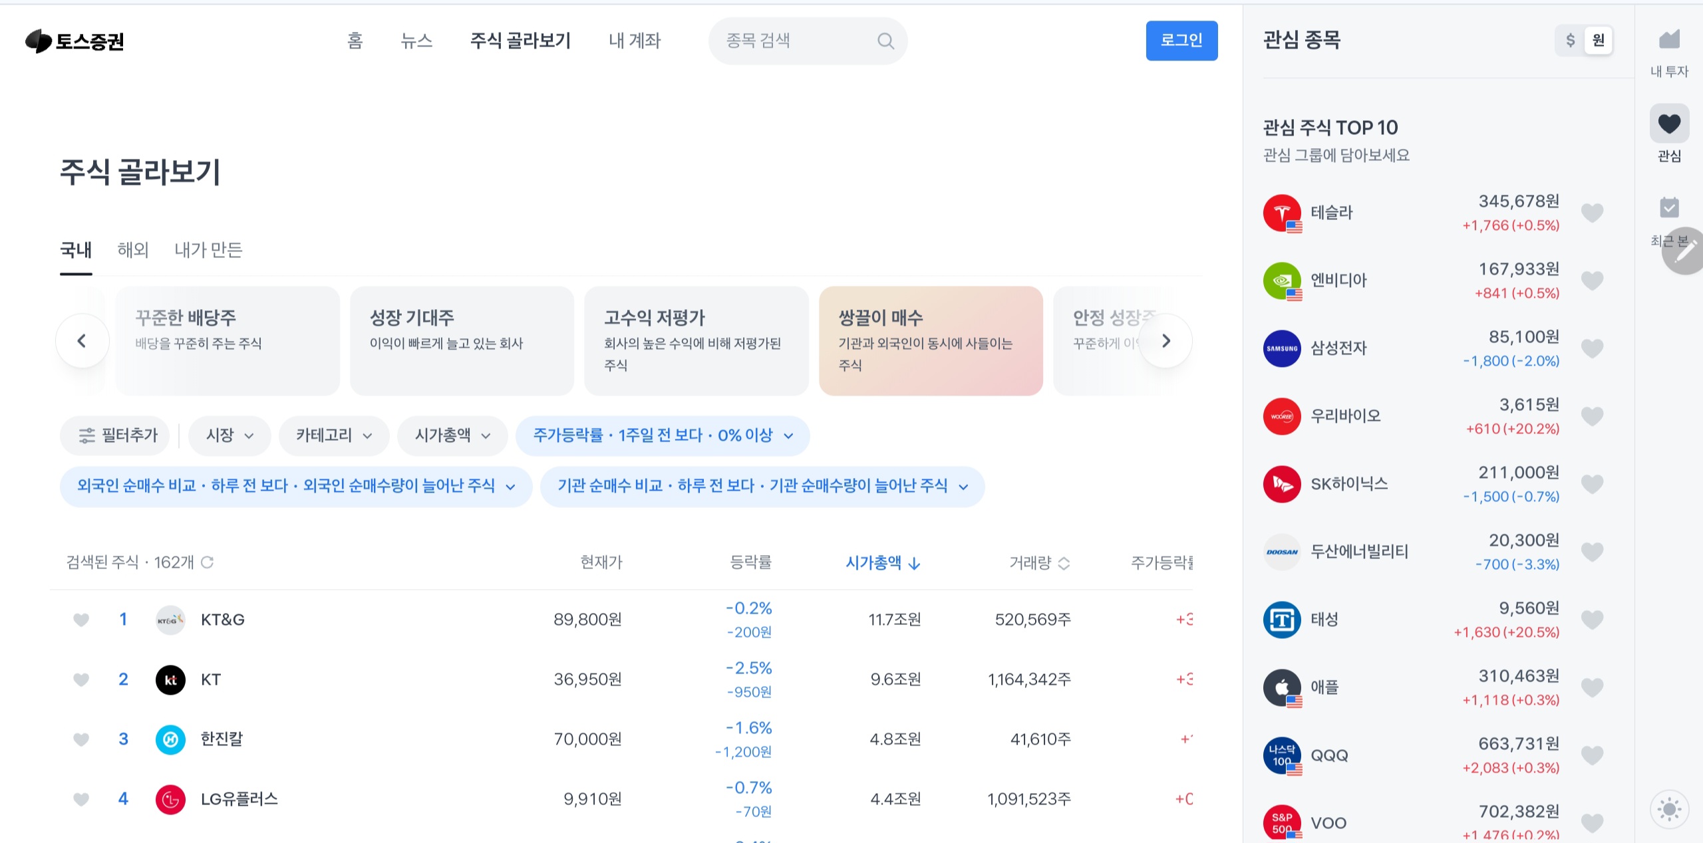Click the Apple logo icon
This screenshot has height=843, width=1703.
(1282, 688)
